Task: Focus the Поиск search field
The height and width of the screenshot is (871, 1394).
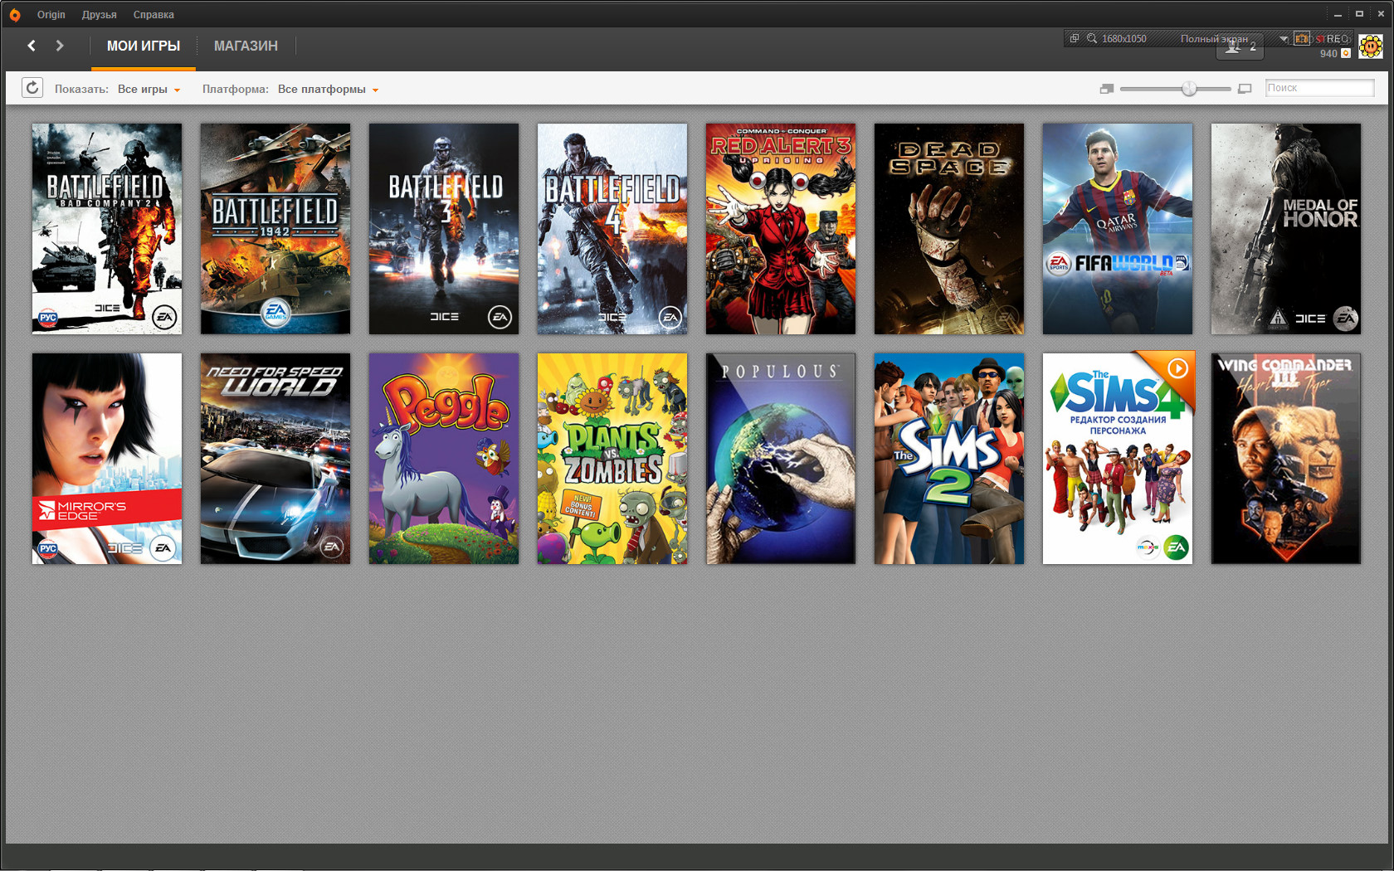Action: [1319, 88]
